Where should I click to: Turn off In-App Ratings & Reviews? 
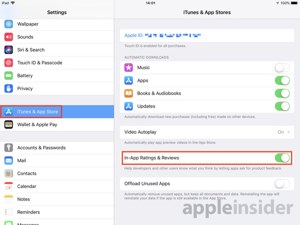click(x=282, y=158)
